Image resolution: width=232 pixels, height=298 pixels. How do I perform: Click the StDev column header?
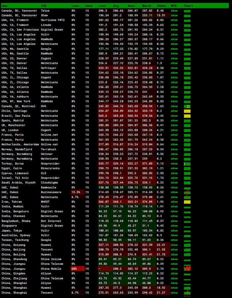click(161, 6)
